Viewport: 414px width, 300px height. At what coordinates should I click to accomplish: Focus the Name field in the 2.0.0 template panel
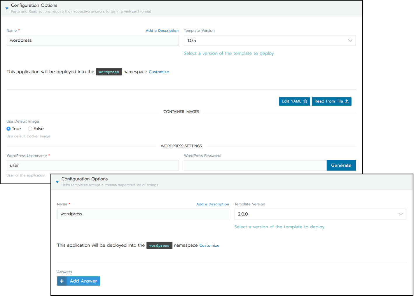[x=143, y=214]
